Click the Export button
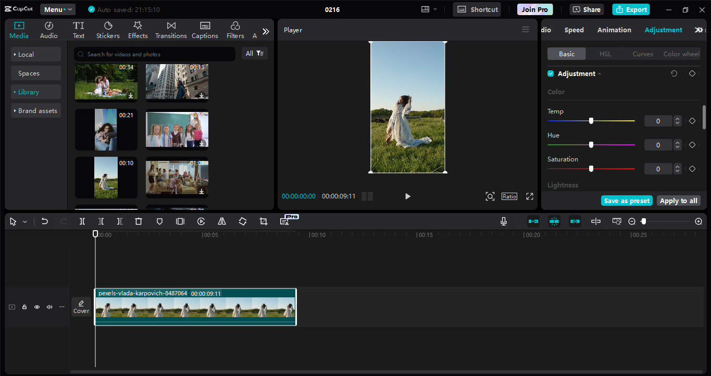The image size is (711, 376). pos(631,9)
